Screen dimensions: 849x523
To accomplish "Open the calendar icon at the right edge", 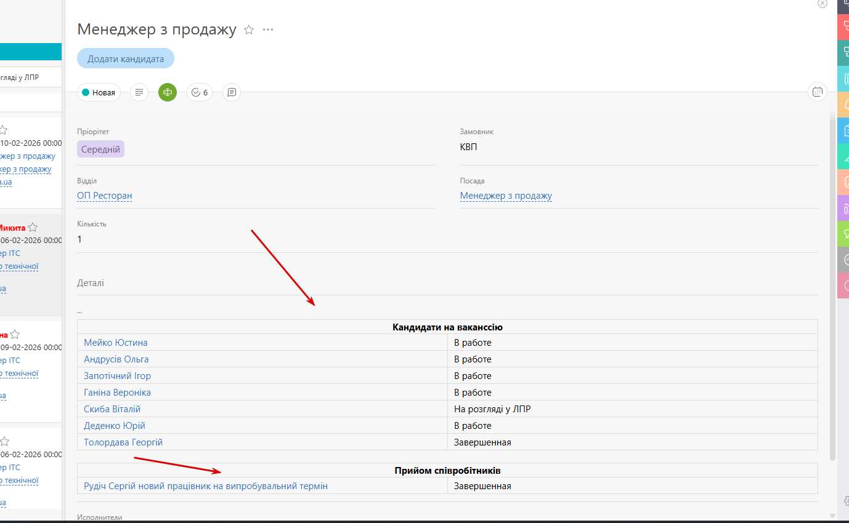I will (x=817, y=92).
